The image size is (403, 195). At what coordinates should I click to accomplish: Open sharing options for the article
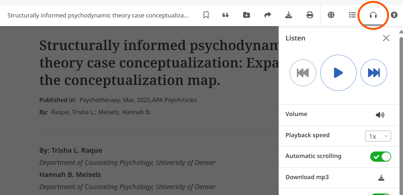(x=268, y=15)
